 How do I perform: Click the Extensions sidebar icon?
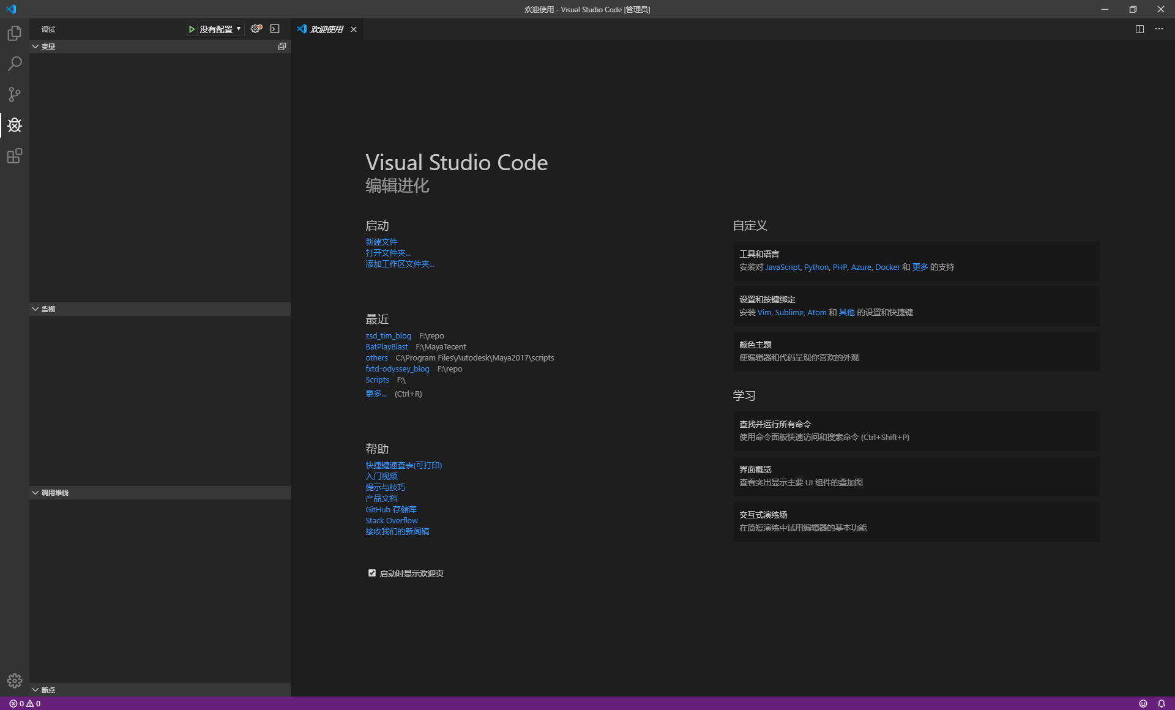(14, 157)
